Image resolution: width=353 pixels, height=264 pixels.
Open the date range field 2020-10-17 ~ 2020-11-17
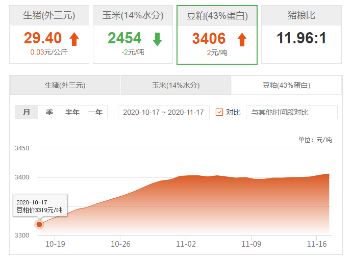(164, 112)
